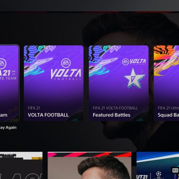Open the Squad Battles card title

[x=168, y=115]
